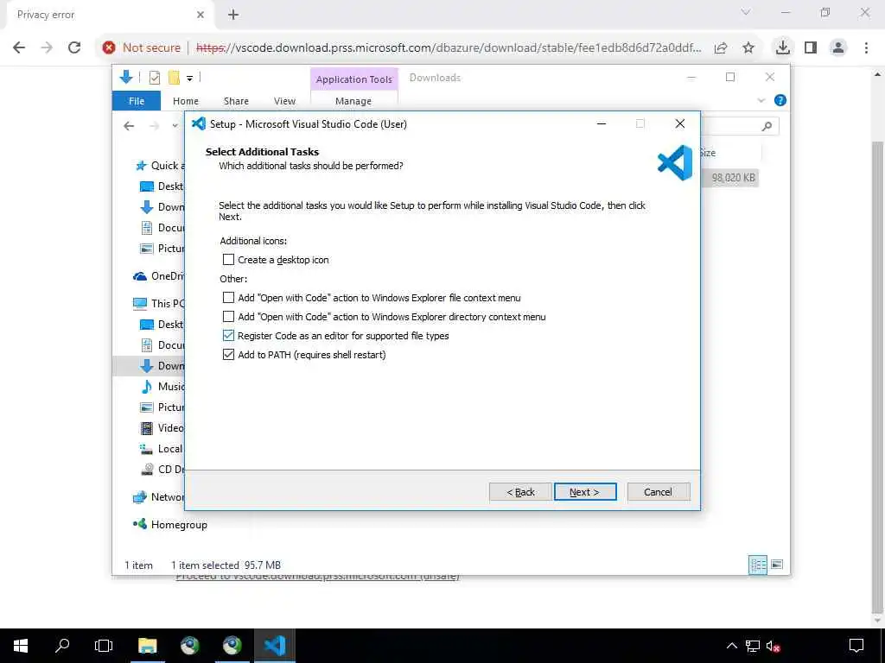Open the Share ribbon tab in Explorer

coord(236,101)
